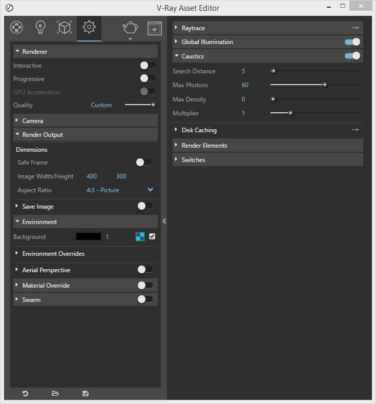Viewport: 376px width, 404px height.
Task: Click the image width value 400
Action: [x=92, y=176]
